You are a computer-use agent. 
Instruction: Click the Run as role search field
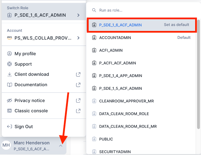pos(143,10)
